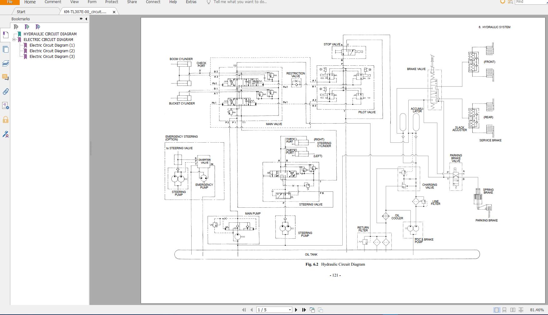Viewport: 548px width, 315px height.
Task: Click the add new bookmark icon
Action: pos(27,27)
